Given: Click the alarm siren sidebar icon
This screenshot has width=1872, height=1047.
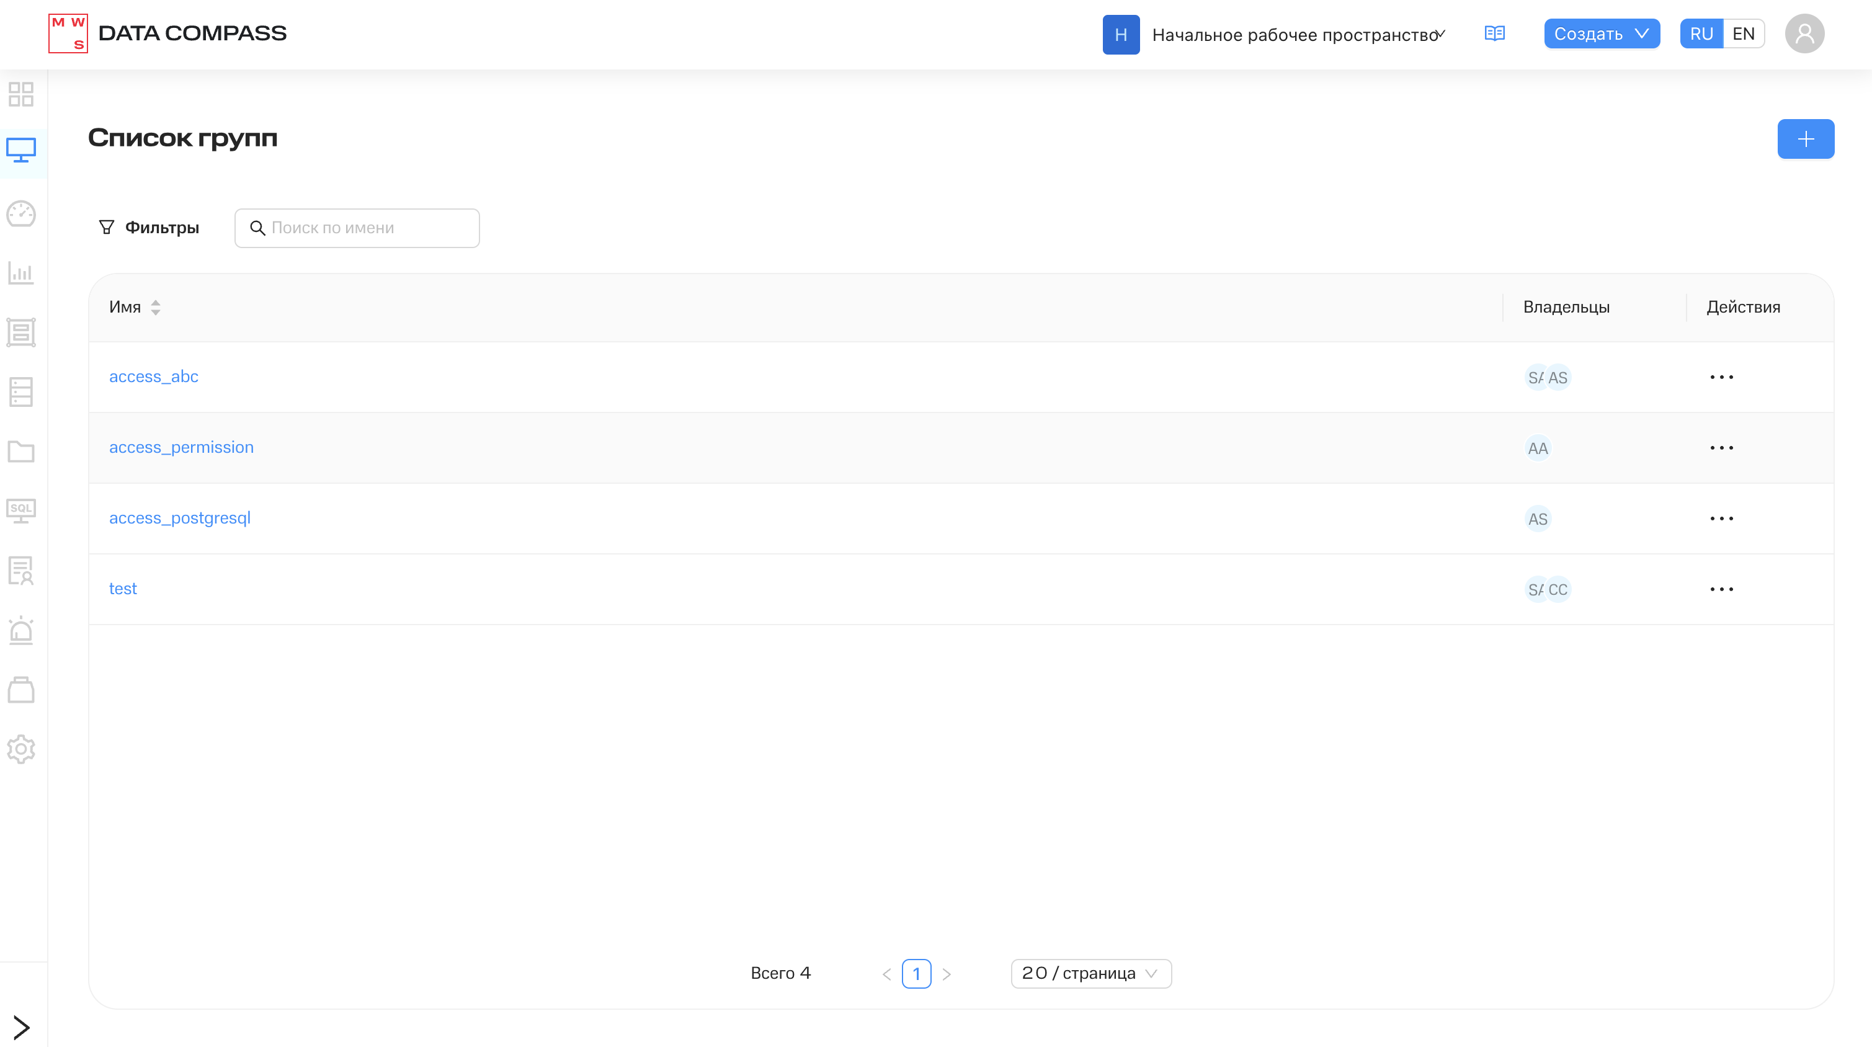Looking at the screenshot, I should (21, 630).
